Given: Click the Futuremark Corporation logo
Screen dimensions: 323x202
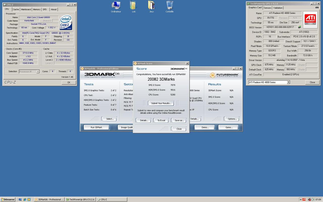Looking at the screenshot, I should coord(224,75).
